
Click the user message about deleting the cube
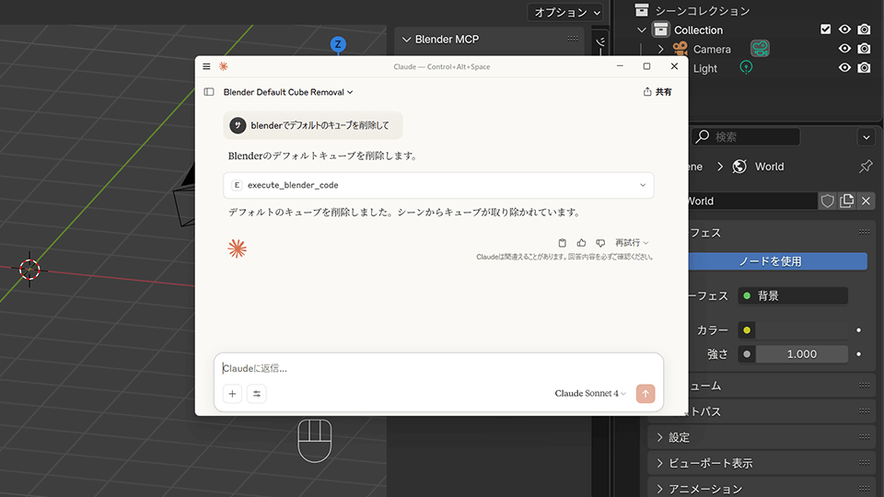click(313, 125)
